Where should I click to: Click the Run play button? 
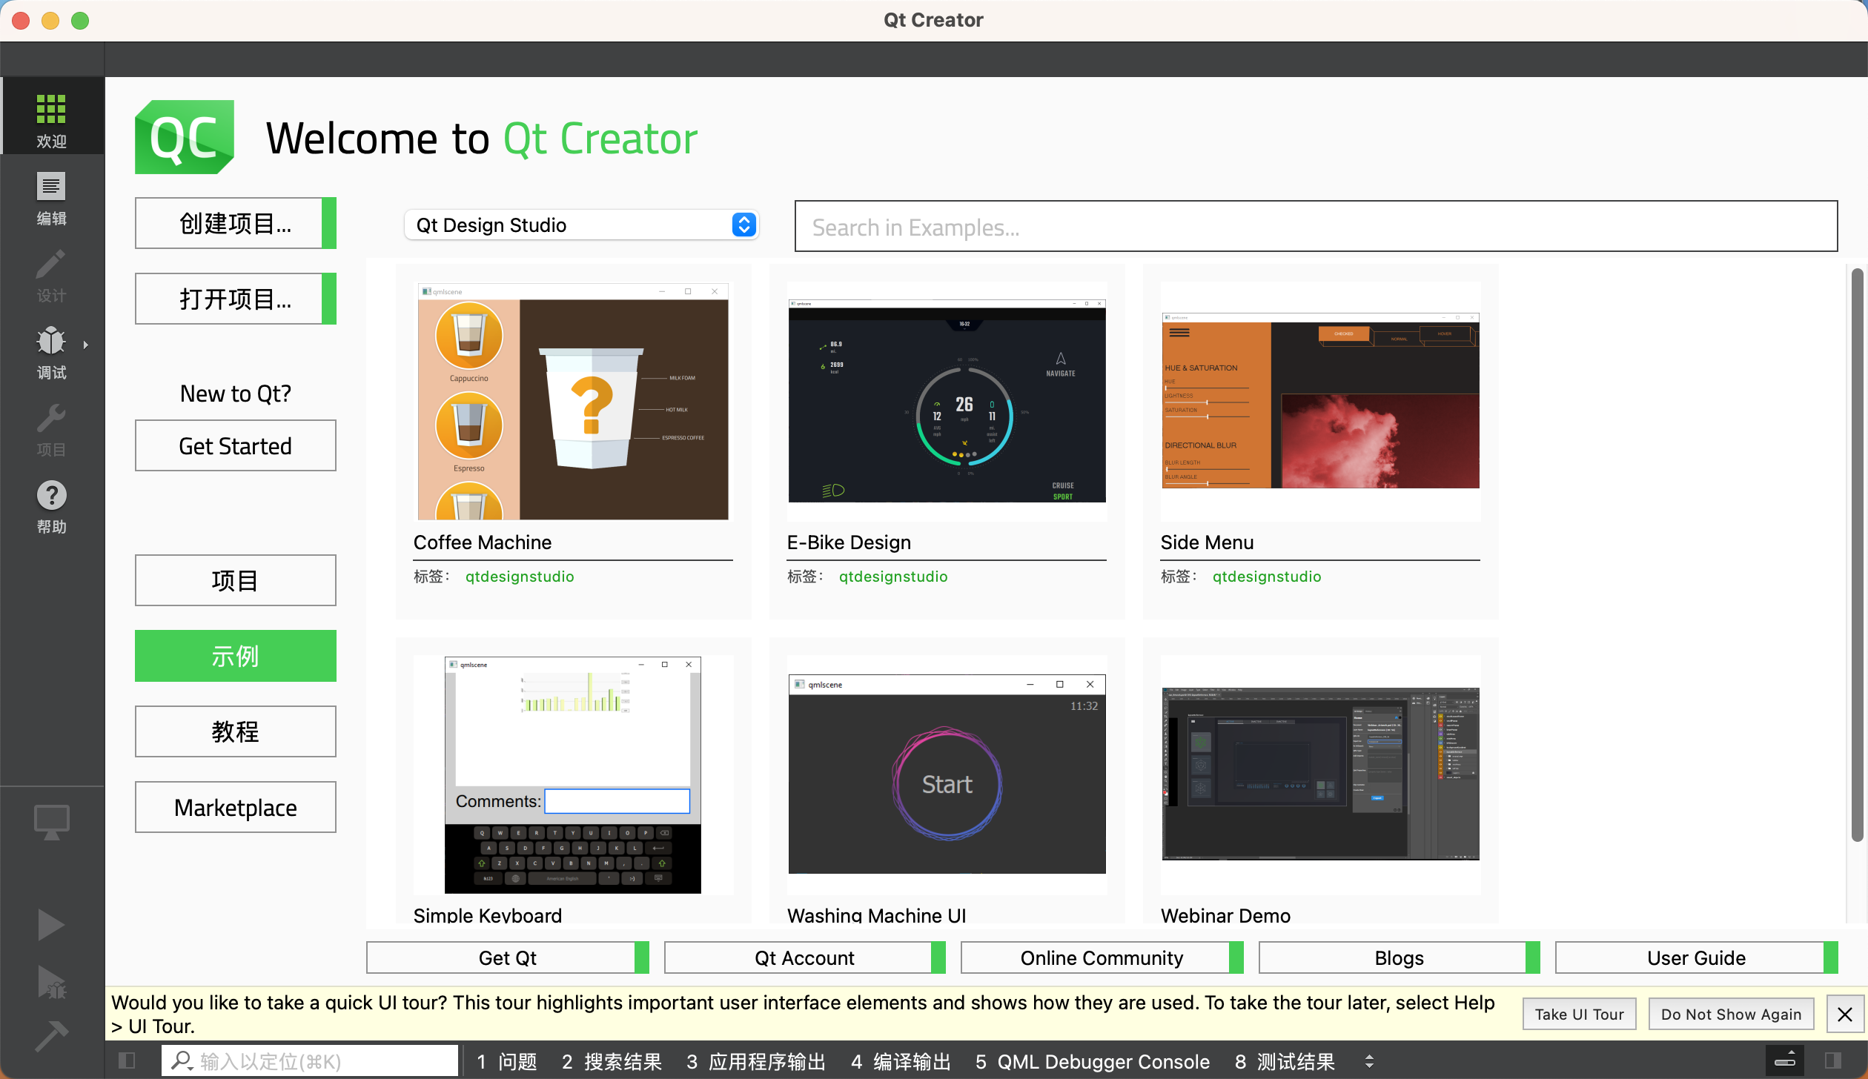pyautogui.click(x=50, y=924)
